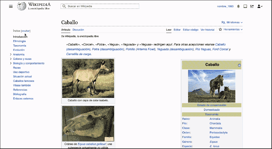The width and height of the screenshot is (272, 149).
Task: Open the Equus genus link
Action: pos(213,142)
